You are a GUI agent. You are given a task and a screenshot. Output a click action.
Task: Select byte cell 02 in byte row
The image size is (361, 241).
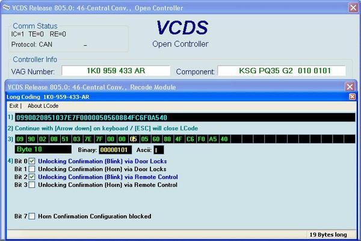[43, 139]
